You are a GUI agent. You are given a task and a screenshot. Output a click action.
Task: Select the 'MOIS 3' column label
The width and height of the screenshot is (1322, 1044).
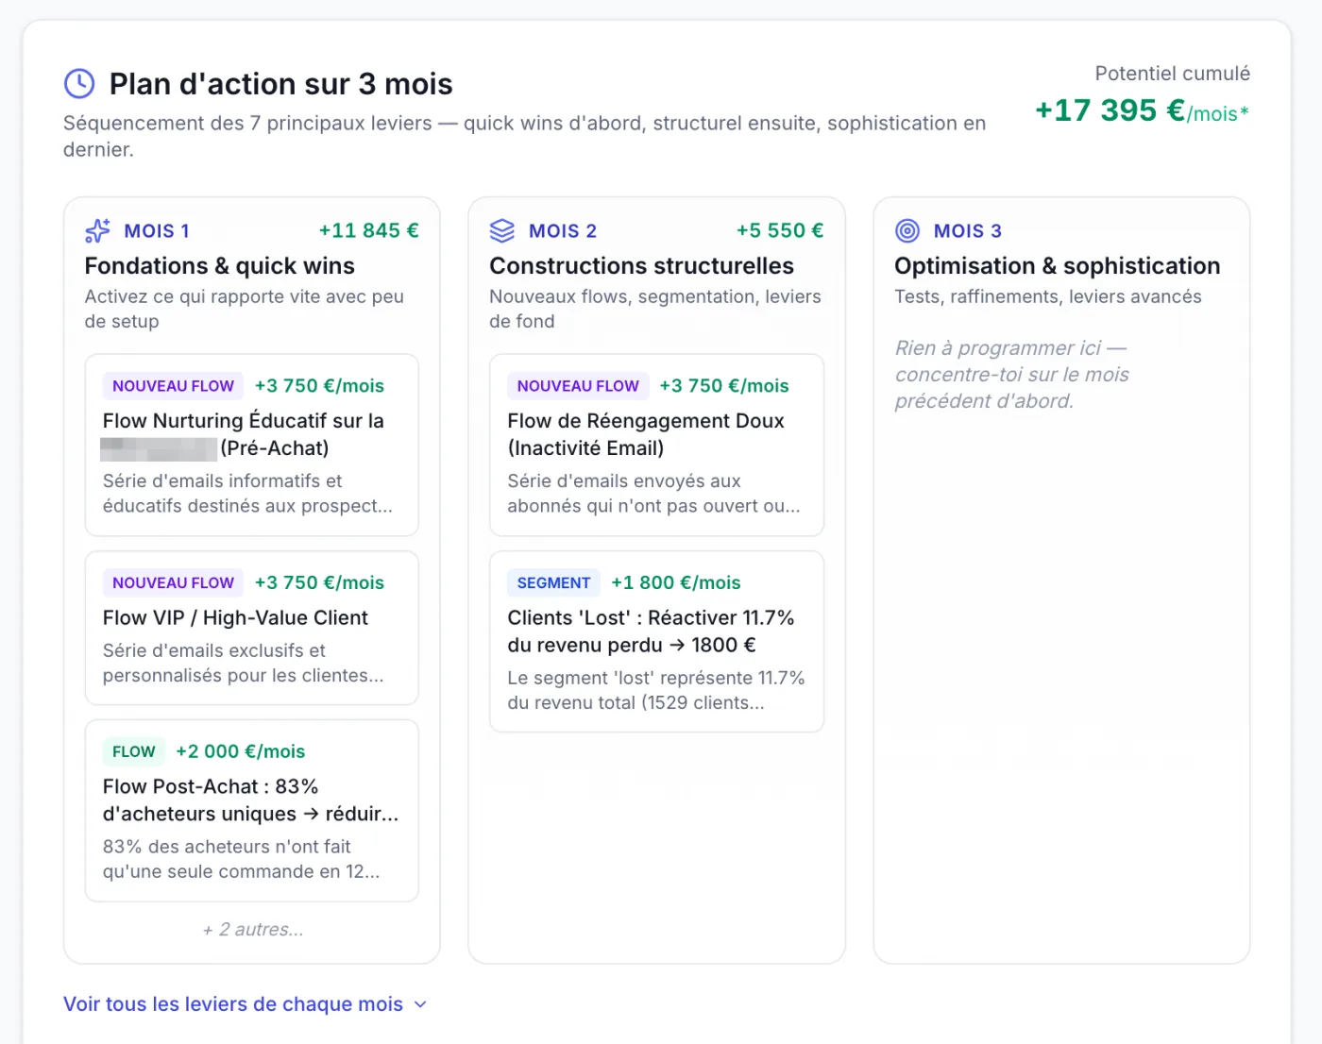[968, 231]
